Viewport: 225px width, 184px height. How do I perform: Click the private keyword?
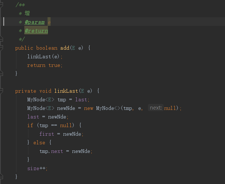(25, 91)
